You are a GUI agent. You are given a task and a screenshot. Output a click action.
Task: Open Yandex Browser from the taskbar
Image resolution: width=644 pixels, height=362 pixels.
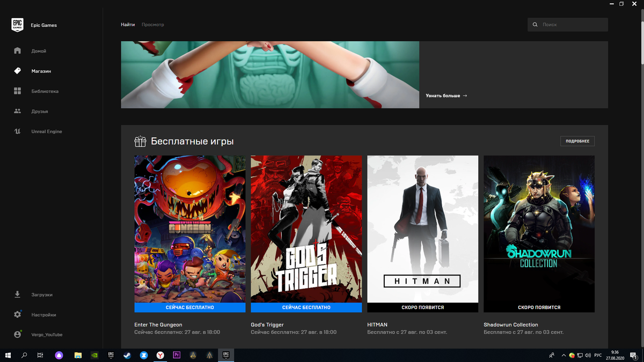coord(160,355)
